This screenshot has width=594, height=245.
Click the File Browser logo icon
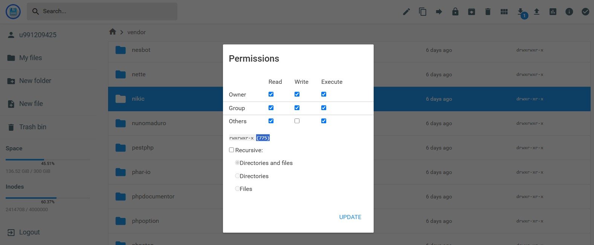(x=14, y=11)
